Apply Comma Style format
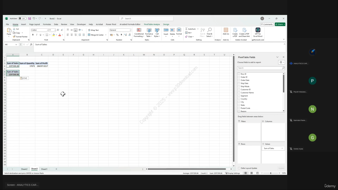The width and height of the screenshot is (338, 190). click(121, 35)
